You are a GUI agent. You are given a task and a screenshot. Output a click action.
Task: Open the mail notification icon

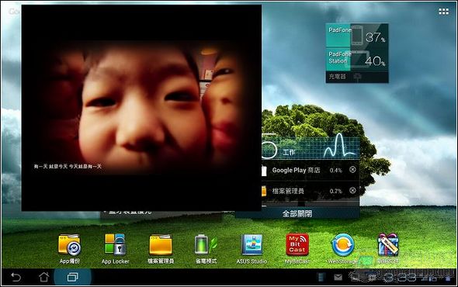338,277
